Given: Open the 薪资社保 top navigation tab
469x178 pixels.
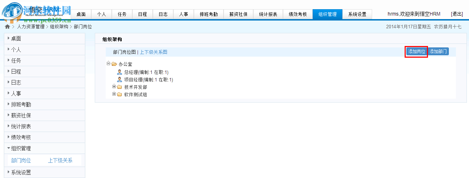Looking at the screenshot, I should [238, 14].
